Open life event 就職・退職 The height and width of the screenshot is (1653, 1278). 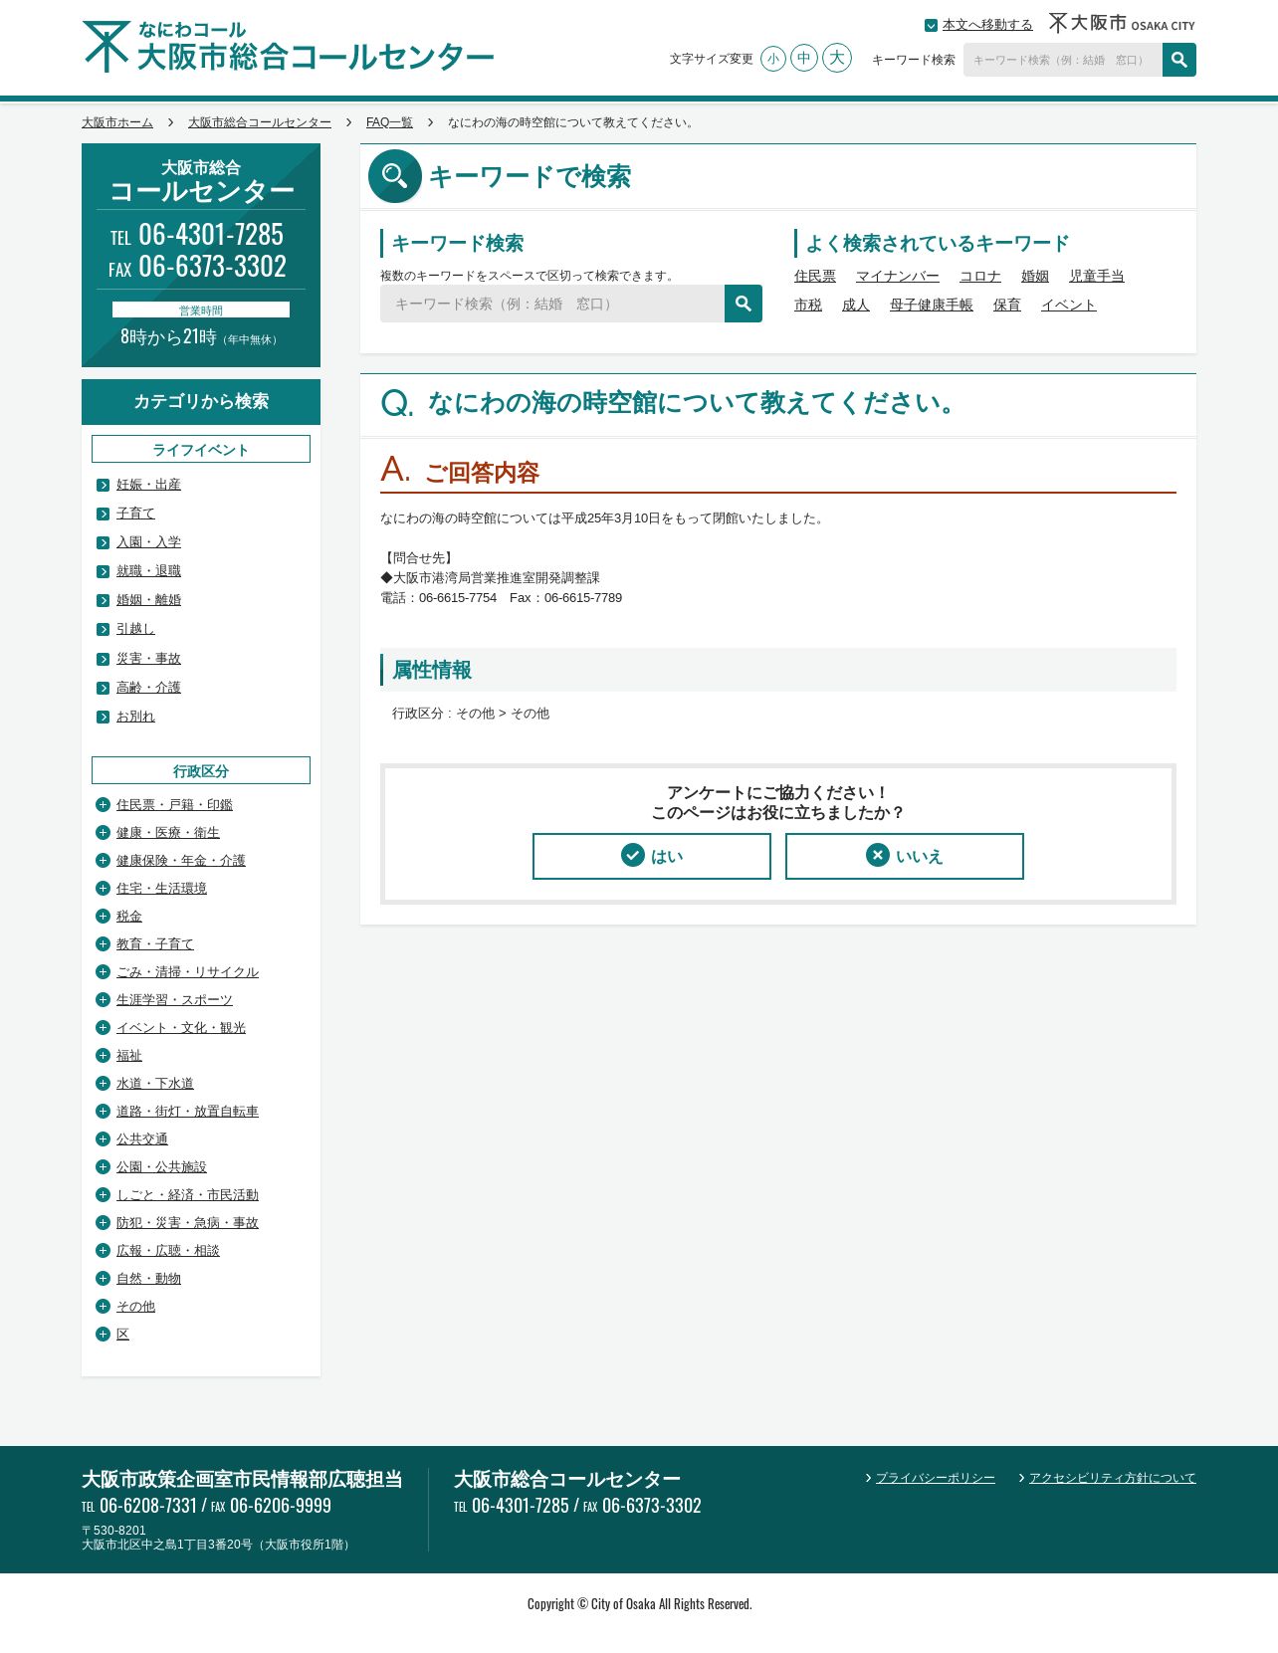[148, 571]
